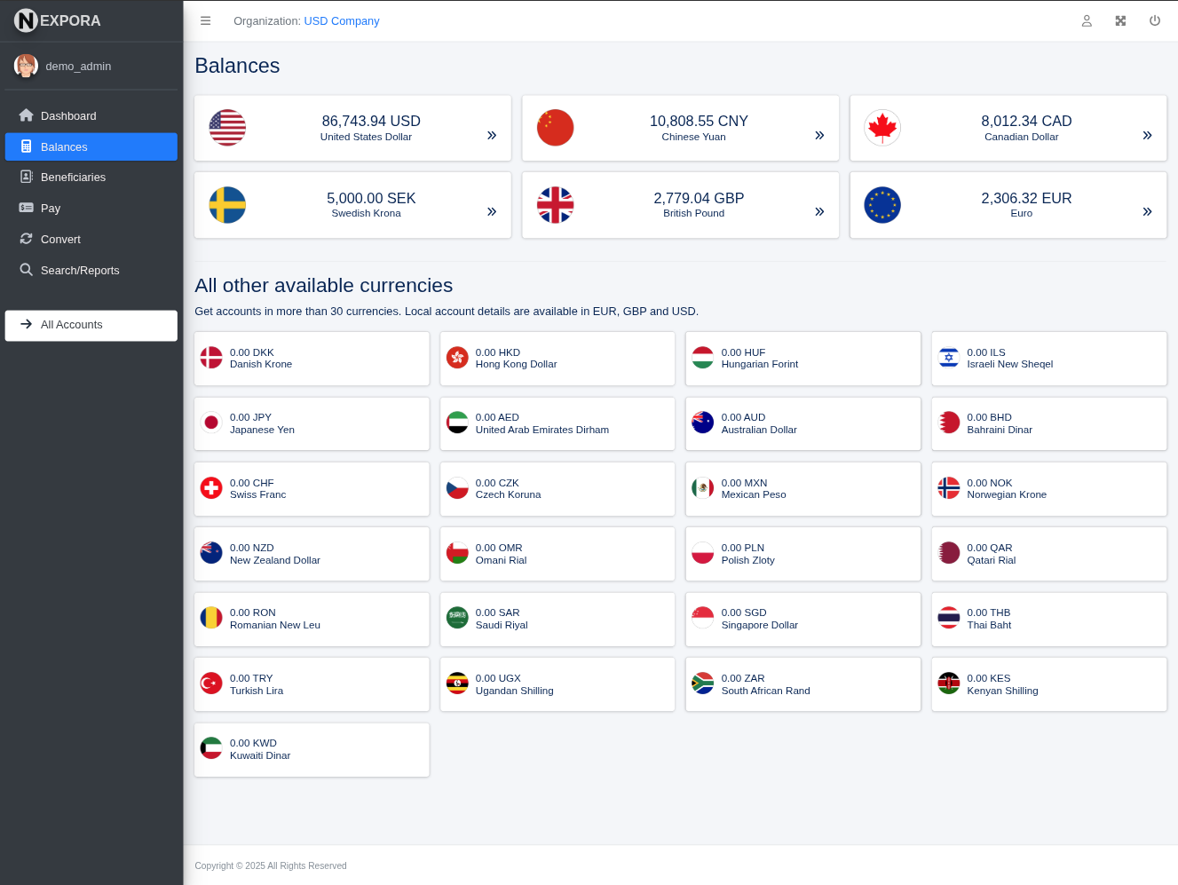This screenshot has width=1178, height=885.
Task: Click the US flag on the USD balance card
Action: [x=227, y=127]
